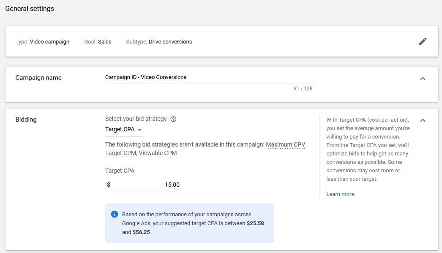Viewport: 442px width, 253px height.
Task: Open the Learn more link
Action: [340, 194]
